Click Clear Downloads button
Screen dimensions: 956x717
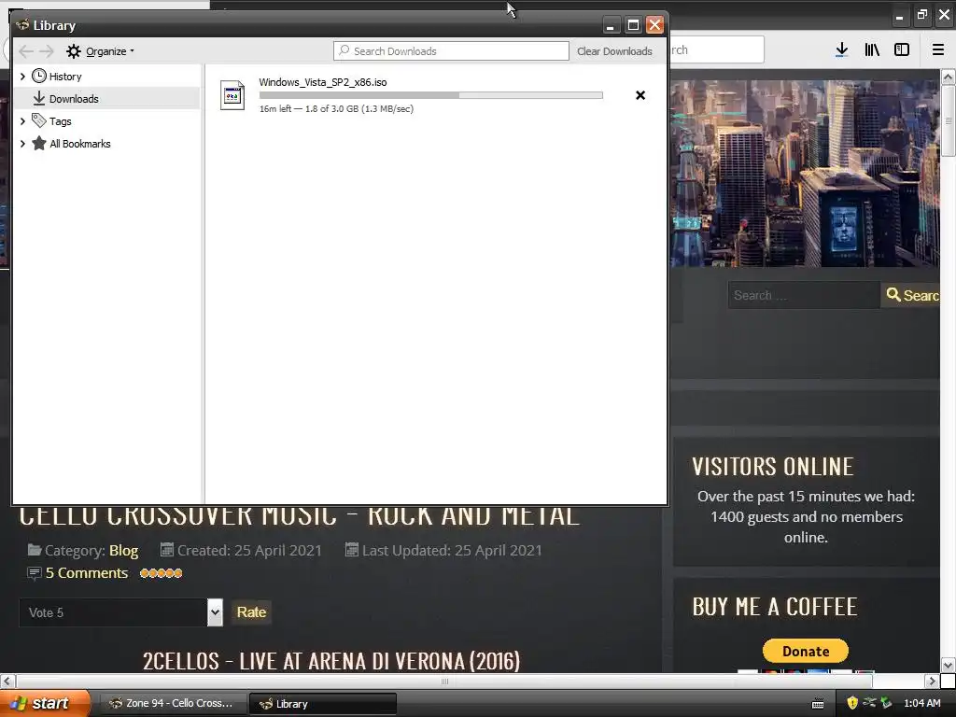tap(614, 51)
